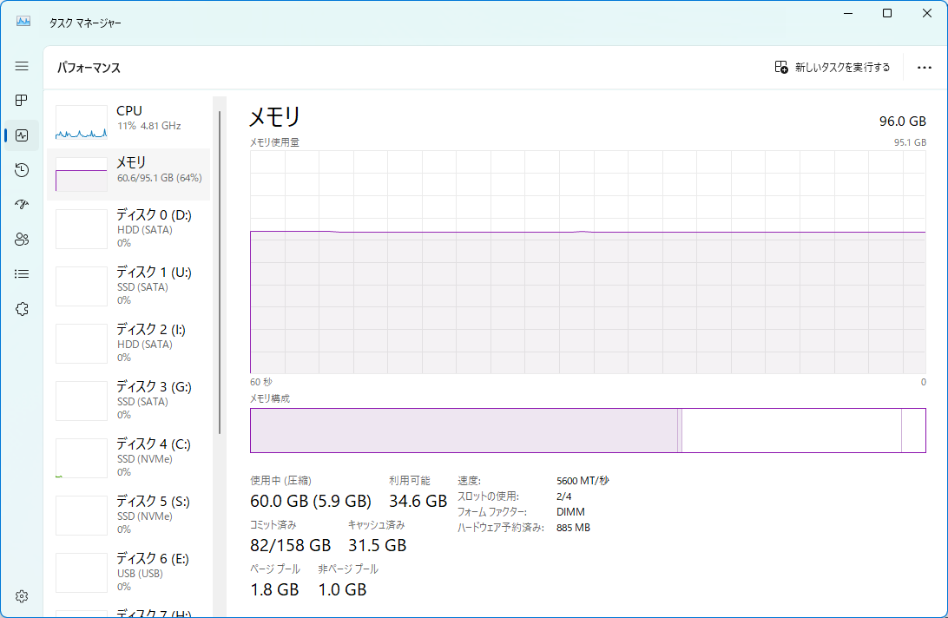Open Task Manager settings gear
The width and height of the screenshot is (948, 618).
coord(22,596)
